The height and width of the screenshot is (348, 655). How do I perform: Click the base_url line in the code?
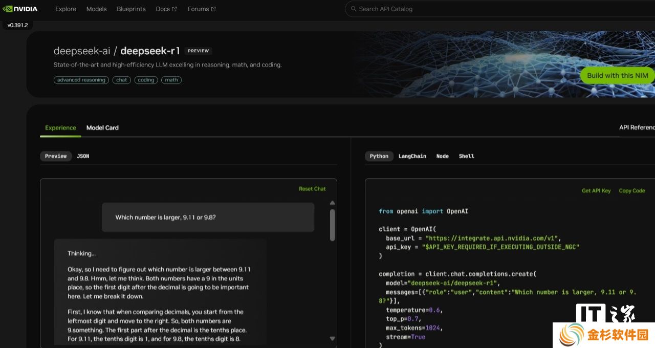click(474, 238)
